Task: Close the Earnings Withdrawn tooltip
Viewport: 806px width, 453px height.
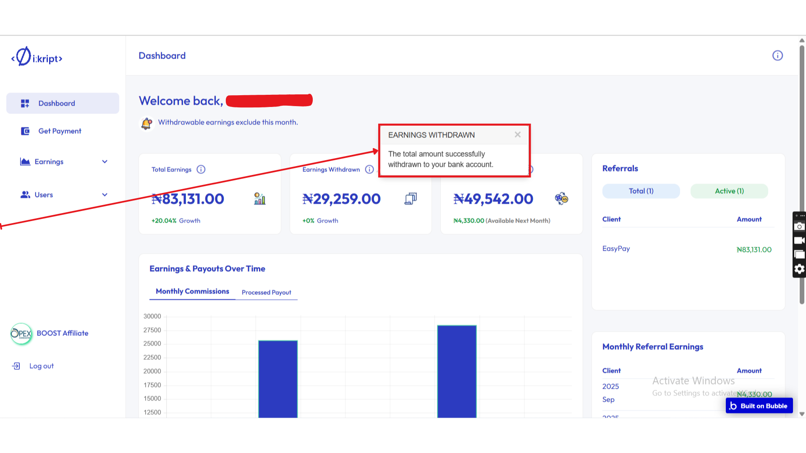Action: 518,135
